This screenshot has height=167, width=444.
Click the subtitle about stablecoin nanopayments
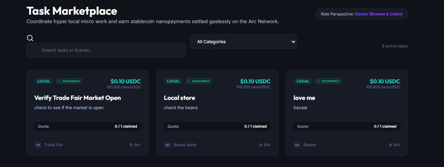point(153,22)
